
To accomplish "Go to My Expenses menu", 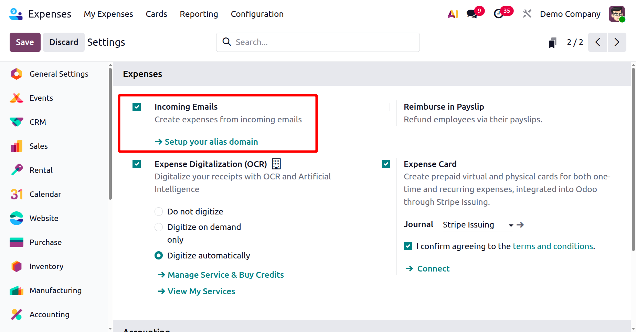I will [x=108, y=14].
